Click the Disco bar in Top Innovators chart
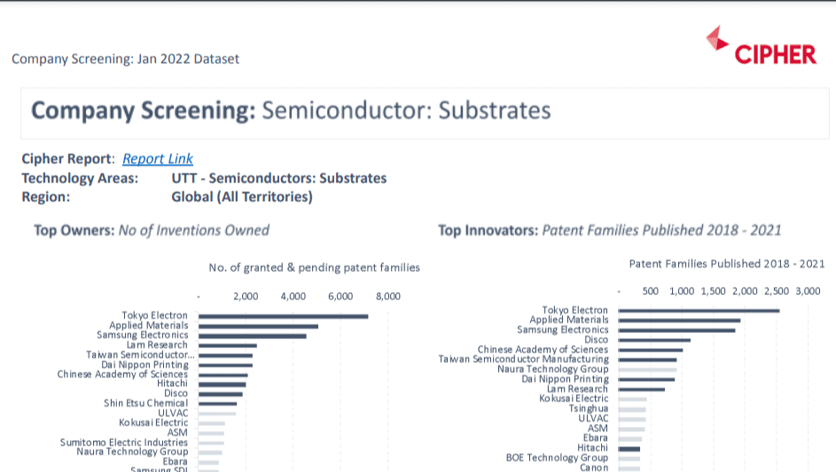 point(654,340)
